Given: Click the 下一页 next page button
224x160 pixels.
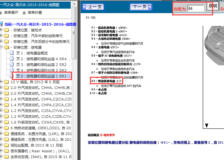Looking at the screenshot, I should point(141,7).
